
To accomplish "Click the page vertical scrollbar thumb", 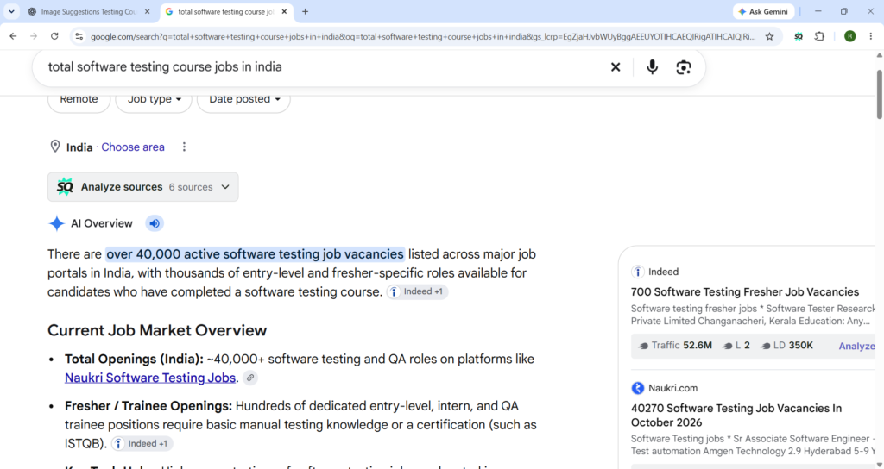I will (x=879, y=93).
